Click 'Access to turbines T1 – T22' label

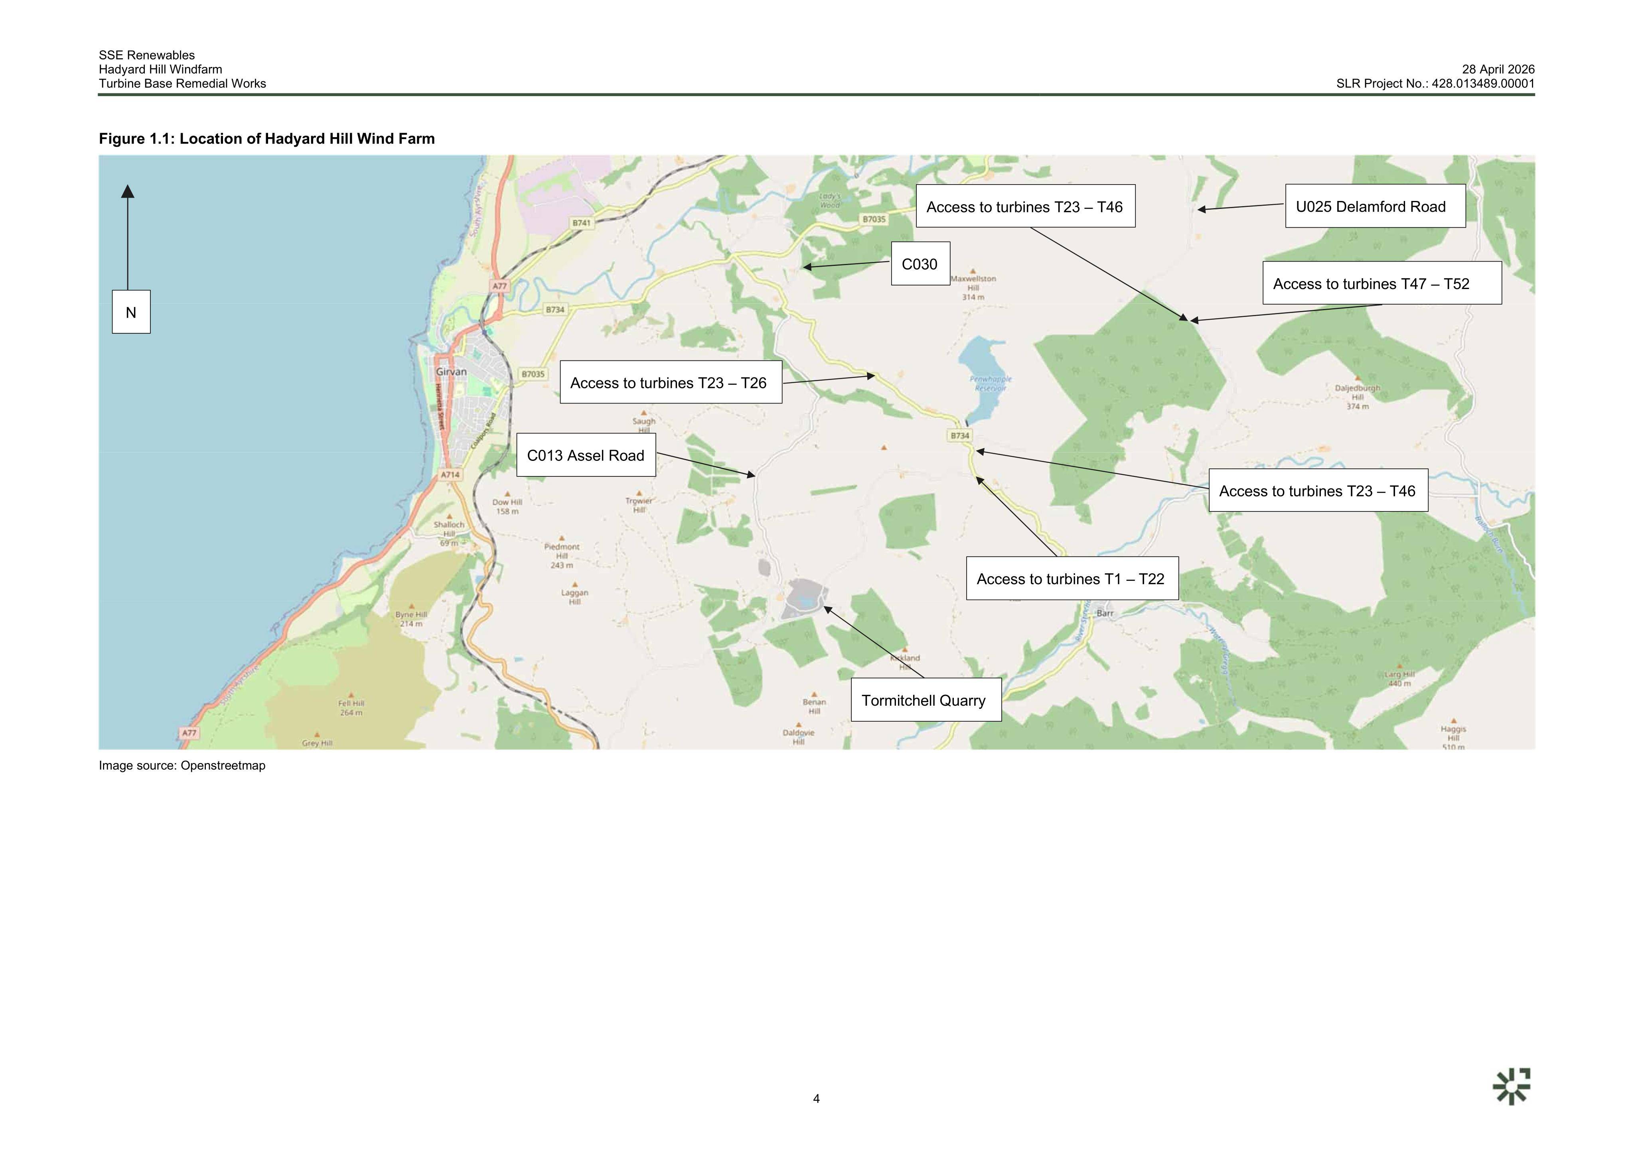(1072, 578)
